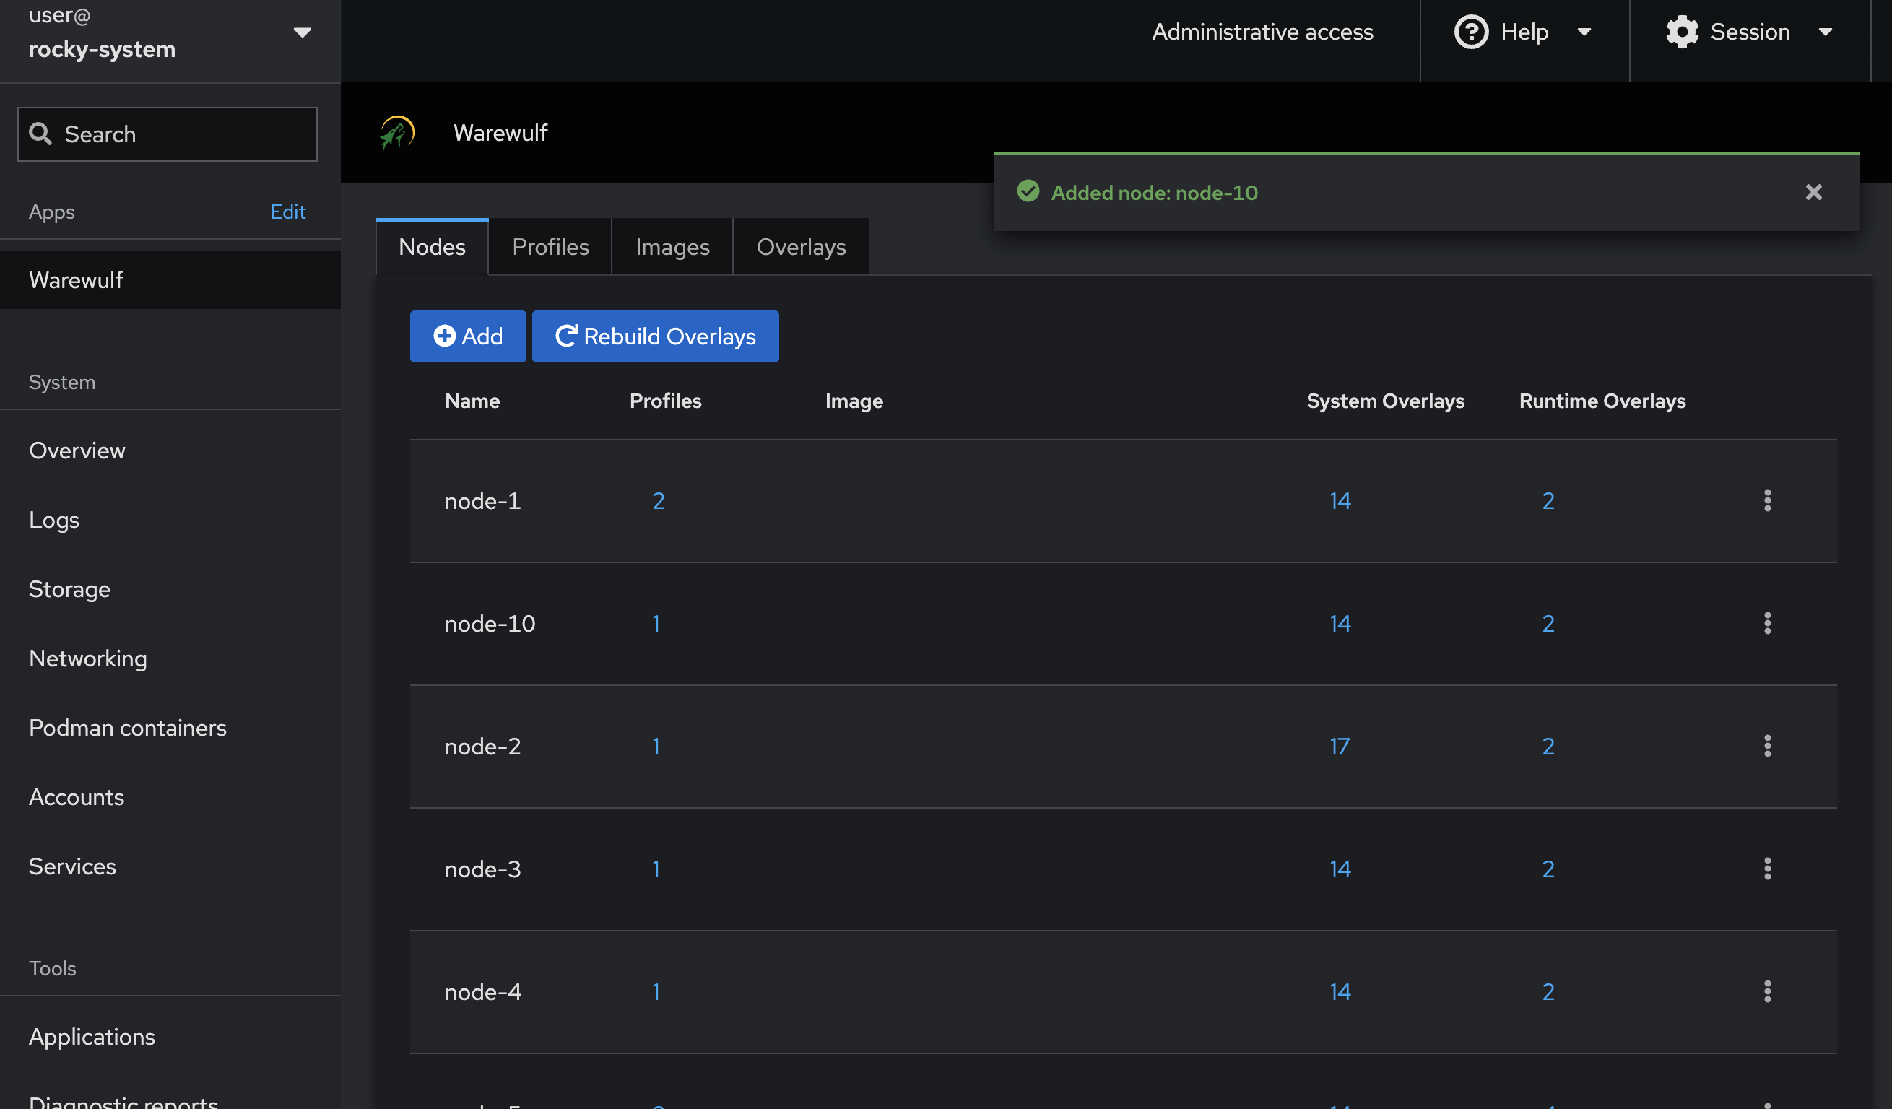
Task: Click the Add node button
Action: pos(468,336)
